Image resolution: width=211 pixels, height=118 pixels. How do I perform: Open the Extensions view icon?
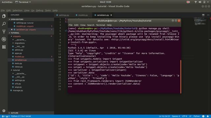point(4,47)
